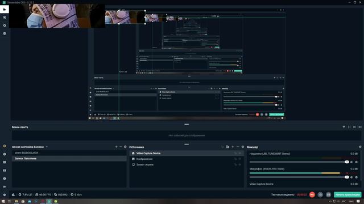Open the Editor tab in left sidebar

point(5,9)
